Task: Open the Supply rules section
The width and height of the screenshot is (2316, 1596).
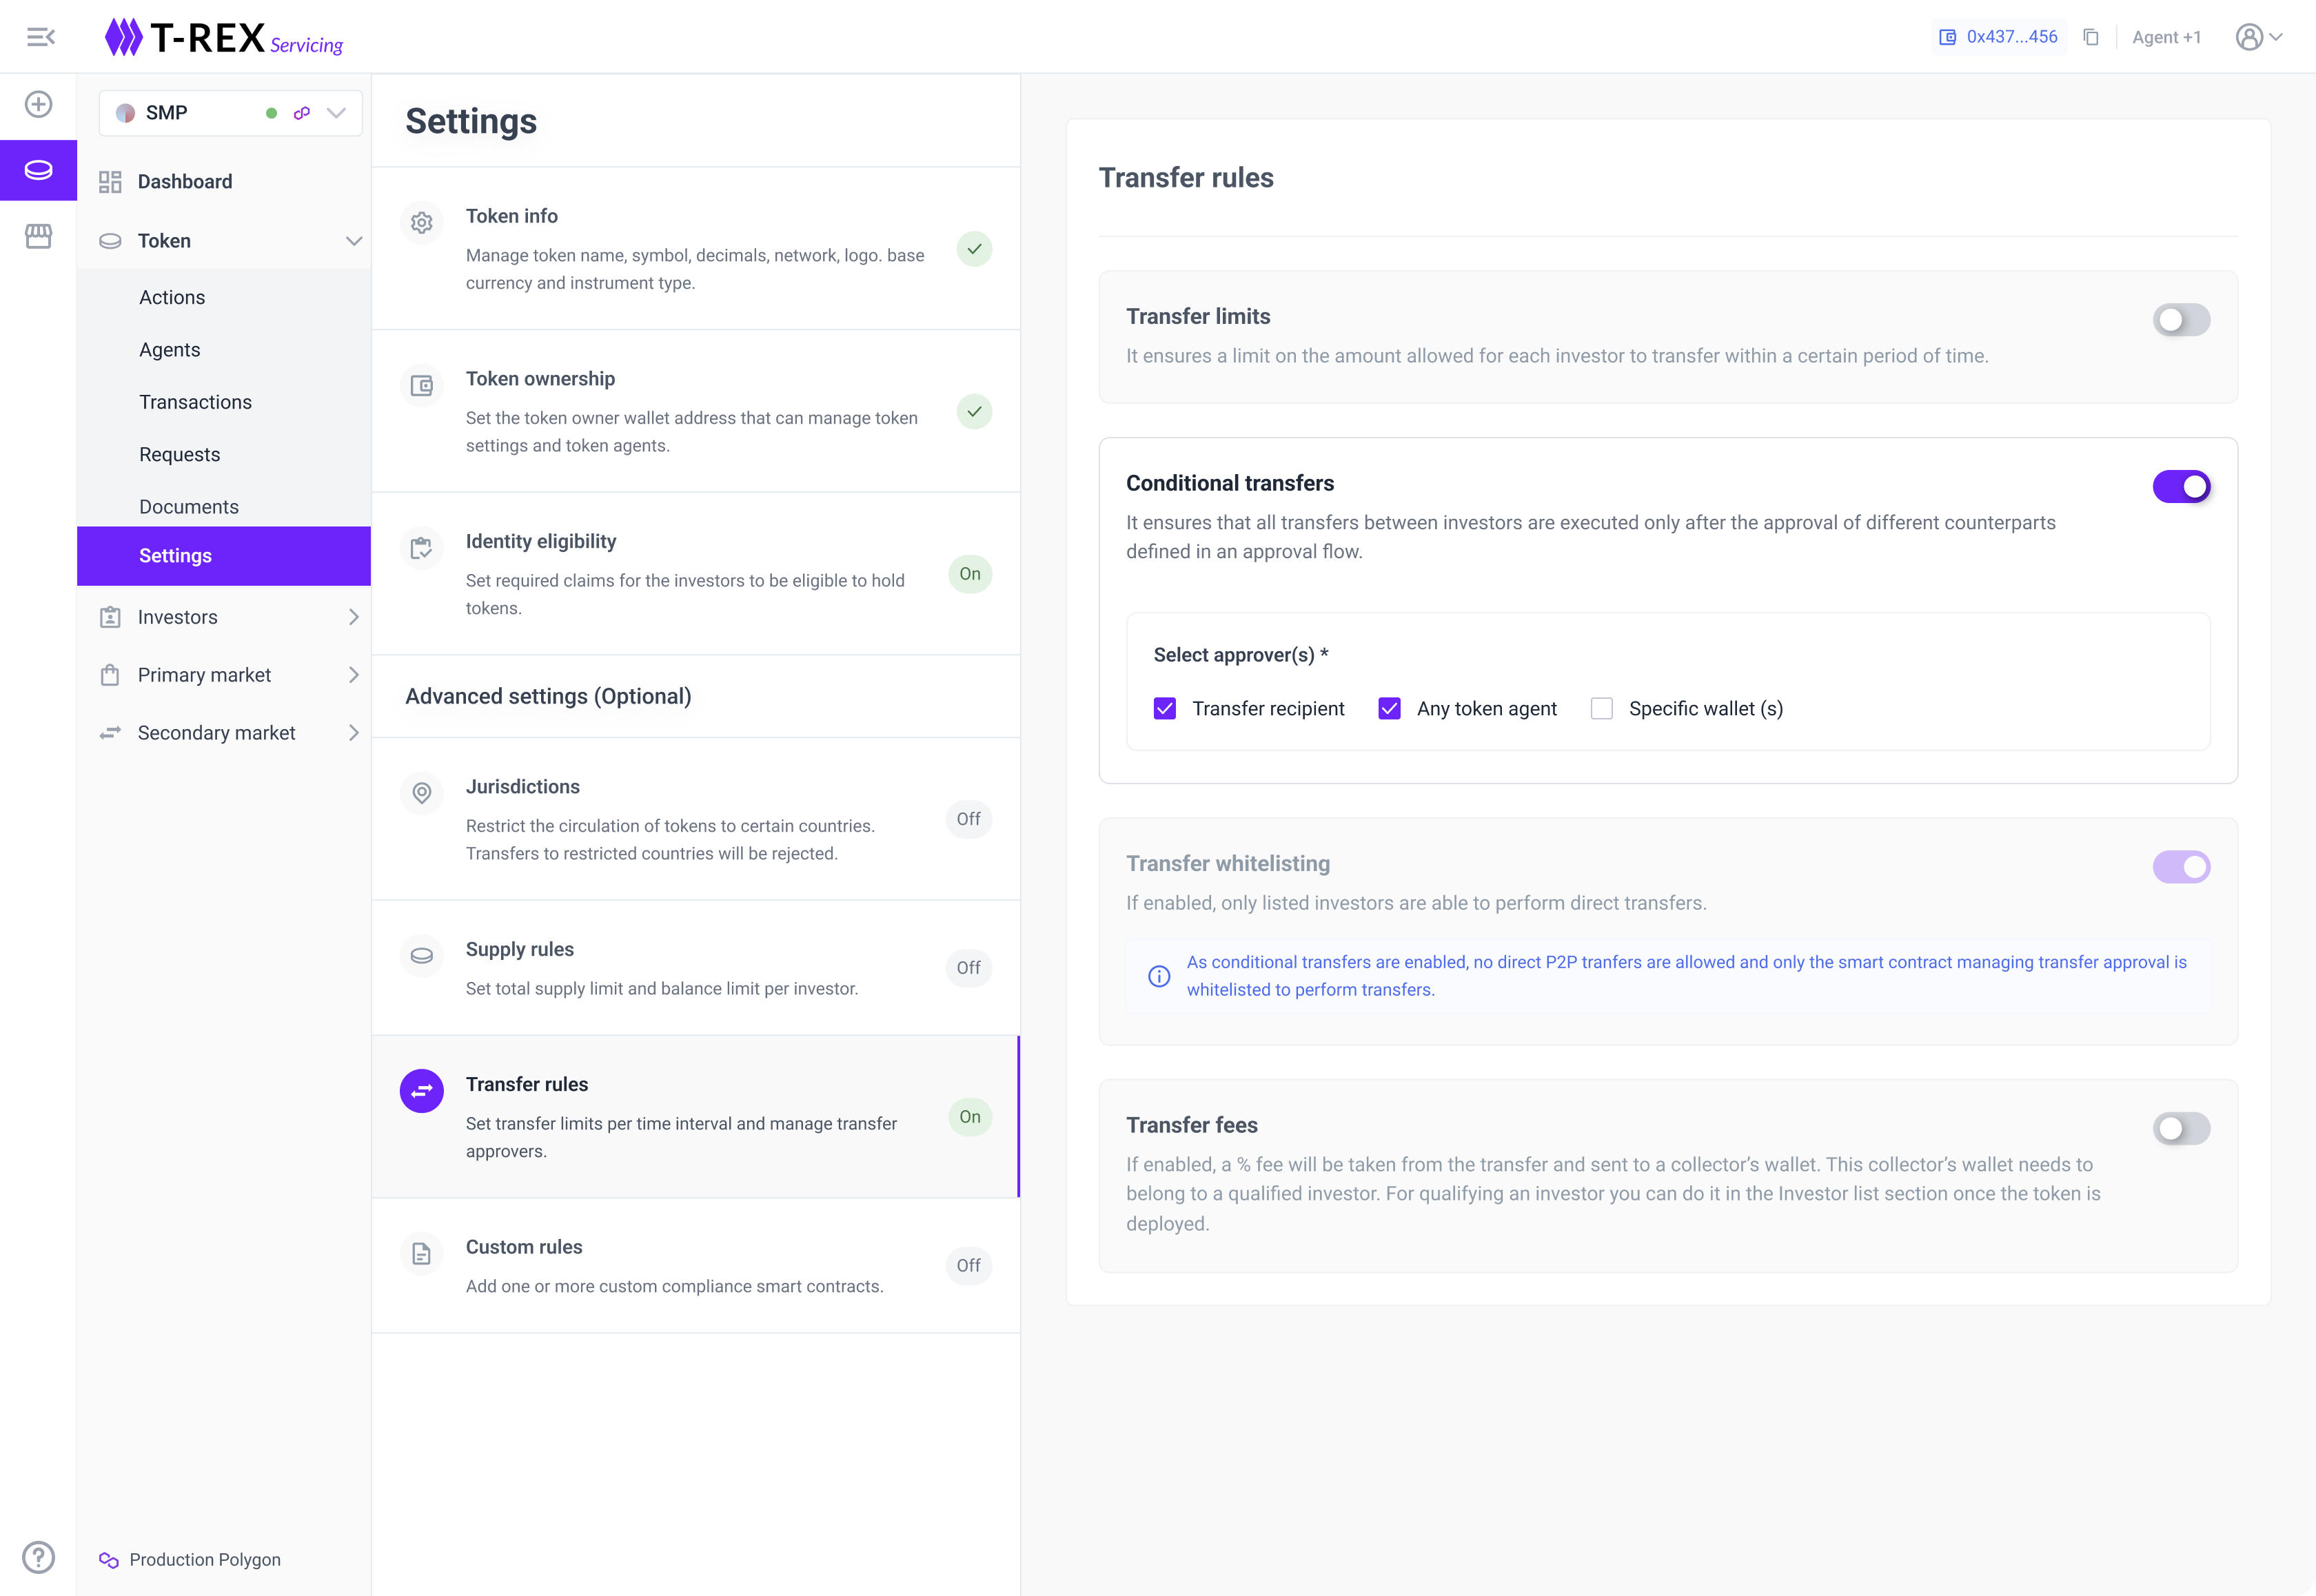Action: [x=696, y=968]
